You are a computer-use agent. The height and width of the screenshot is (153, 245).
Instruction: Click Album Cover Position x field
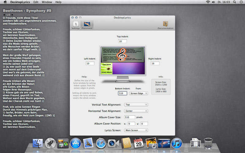point(131,124)
